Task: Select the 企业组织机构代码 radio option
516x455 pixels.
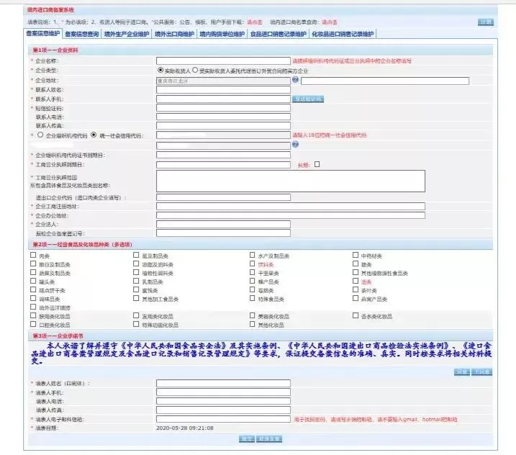Action: pos(40,135)
